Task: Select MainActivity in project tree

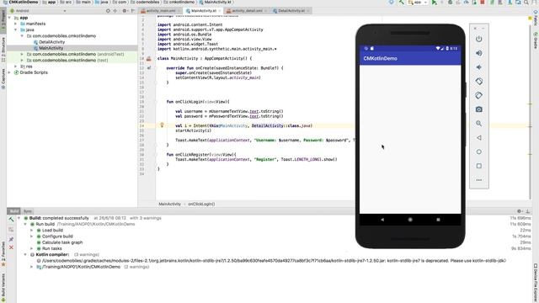Action: click(x=51, y=48)
